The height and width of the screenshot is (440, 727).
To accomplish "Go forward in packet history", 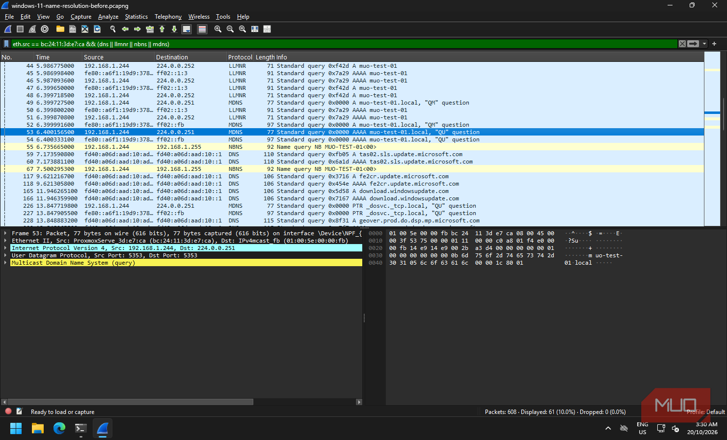I will click(137, 29).
